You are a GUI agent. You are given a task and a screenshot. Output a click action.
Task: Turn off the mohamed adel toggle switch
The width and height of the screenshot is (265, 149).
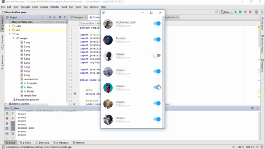click(x=157, y=23)
